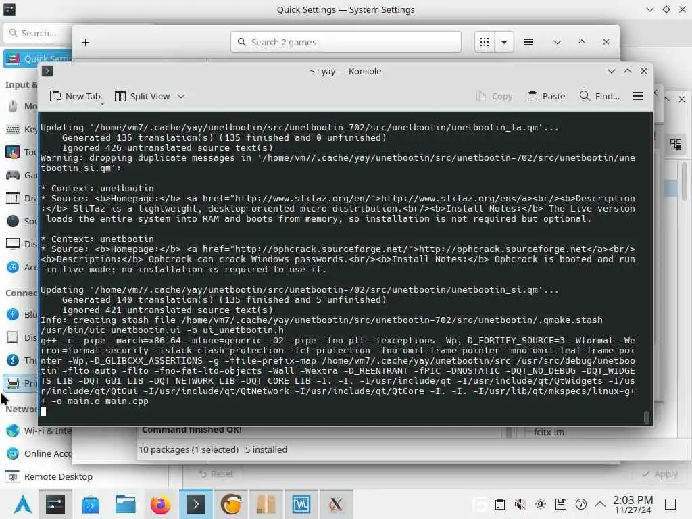Open the New Tab dropdown arrow in Konsole
Viewport: 692px width, 519px height.
102,103
